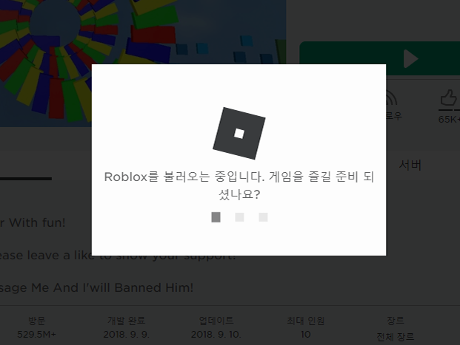Click the follow signal icon
Image resolution: width=460 pixels, height=345 pixels.
[391, 98]
